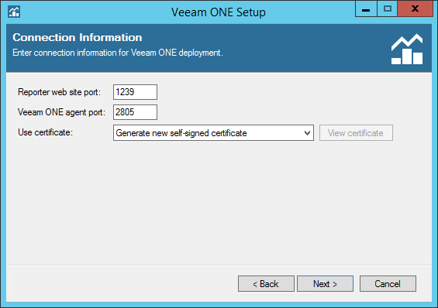Expand the certificate dropdown arrow
This screenshot has width=438, height=308.
[x=307, y=133]
